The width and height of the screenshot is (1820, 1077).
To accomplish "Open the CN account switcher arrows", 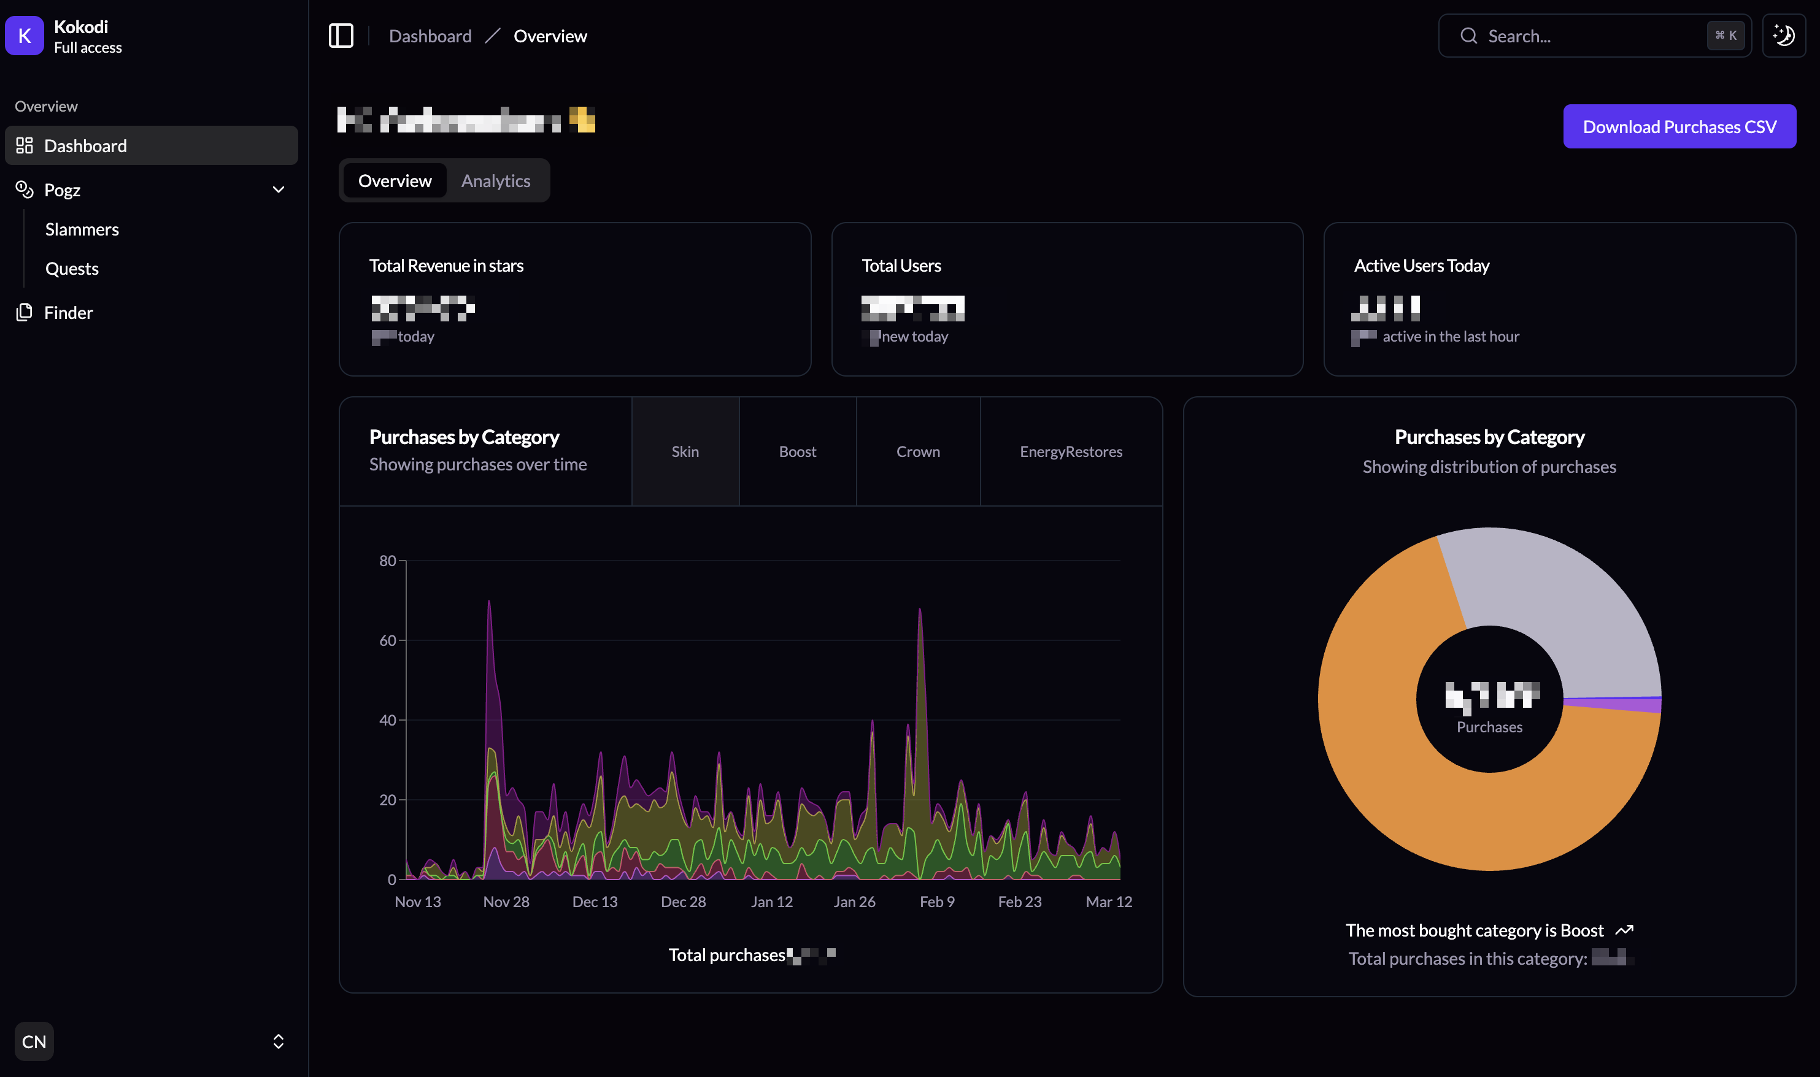I will point(278,1041).
